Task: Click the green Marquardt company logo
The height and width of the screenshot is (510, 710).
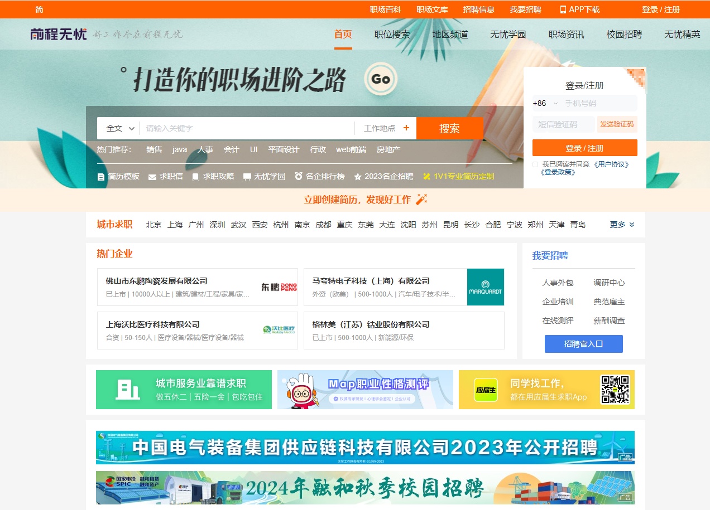Action: (x=486, y=287)
